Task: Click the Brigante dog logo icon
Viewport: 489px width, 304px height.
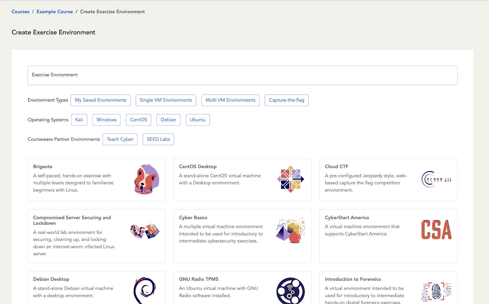Action: (x=147, y=179)
